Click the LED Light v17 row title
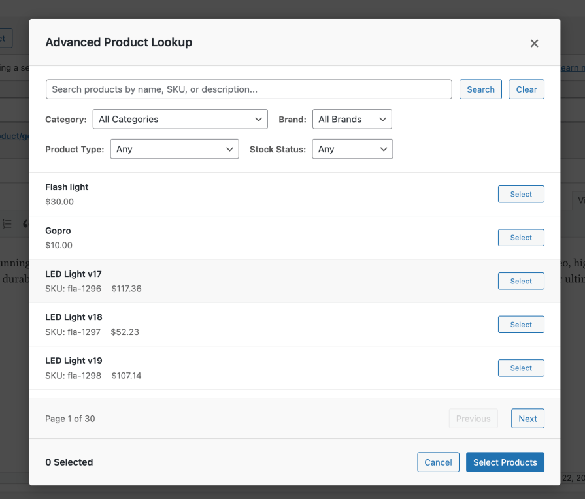The image size is (585, 499). pos(73,274)
